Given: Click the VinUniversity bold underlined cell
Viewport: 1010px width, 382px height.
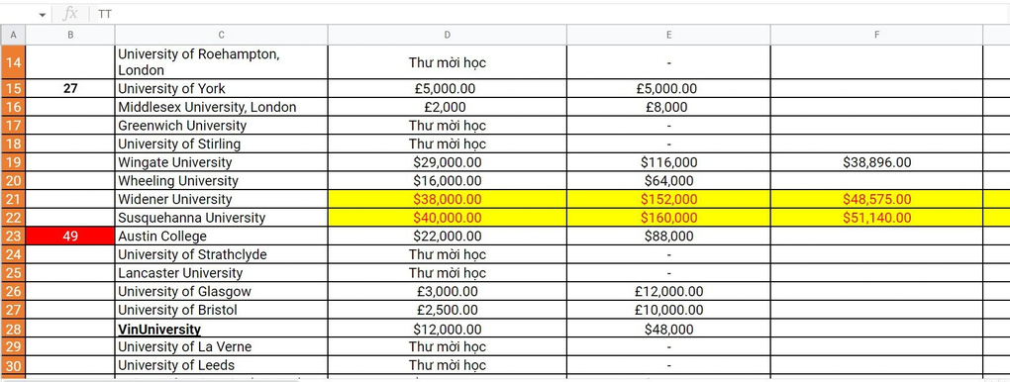Looking at the screenshot, I should click(221, 330).
